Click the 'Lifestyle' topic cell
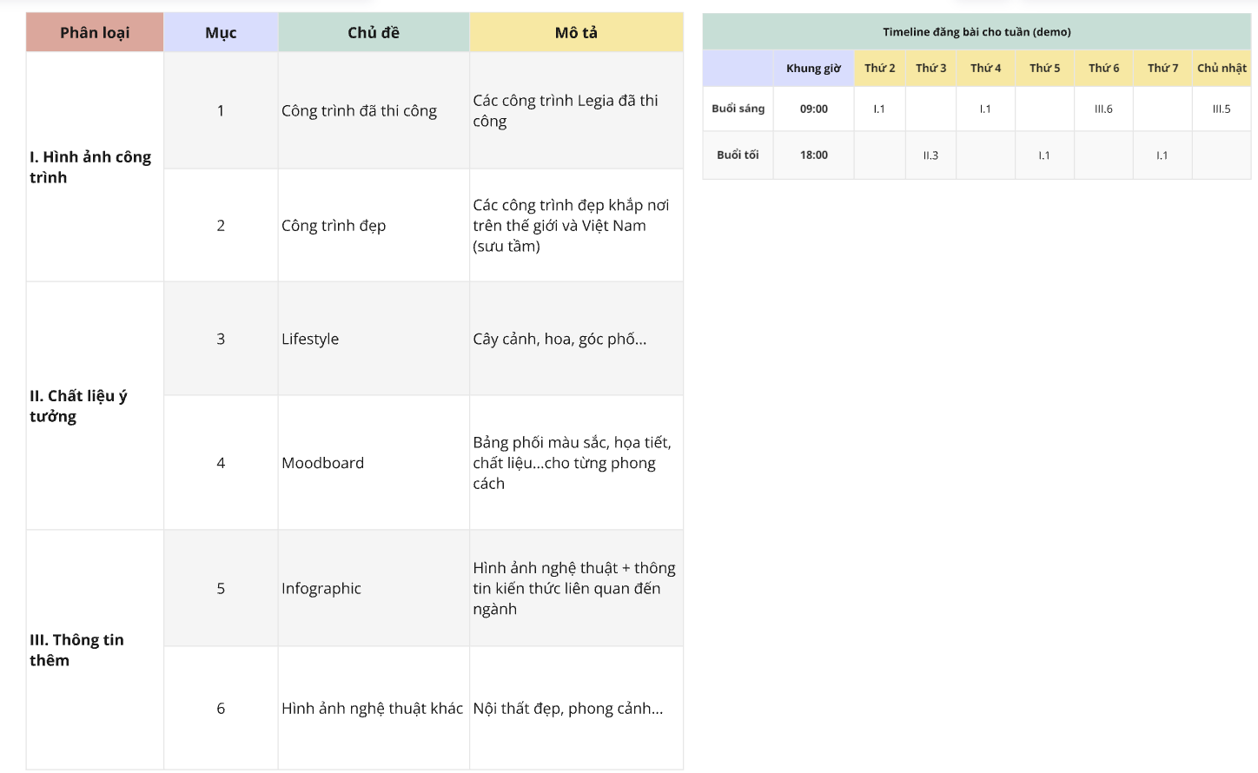Image resolution: width=1258 pixels, height=773 pixels. pyautogui.click(x=374, y=339)
